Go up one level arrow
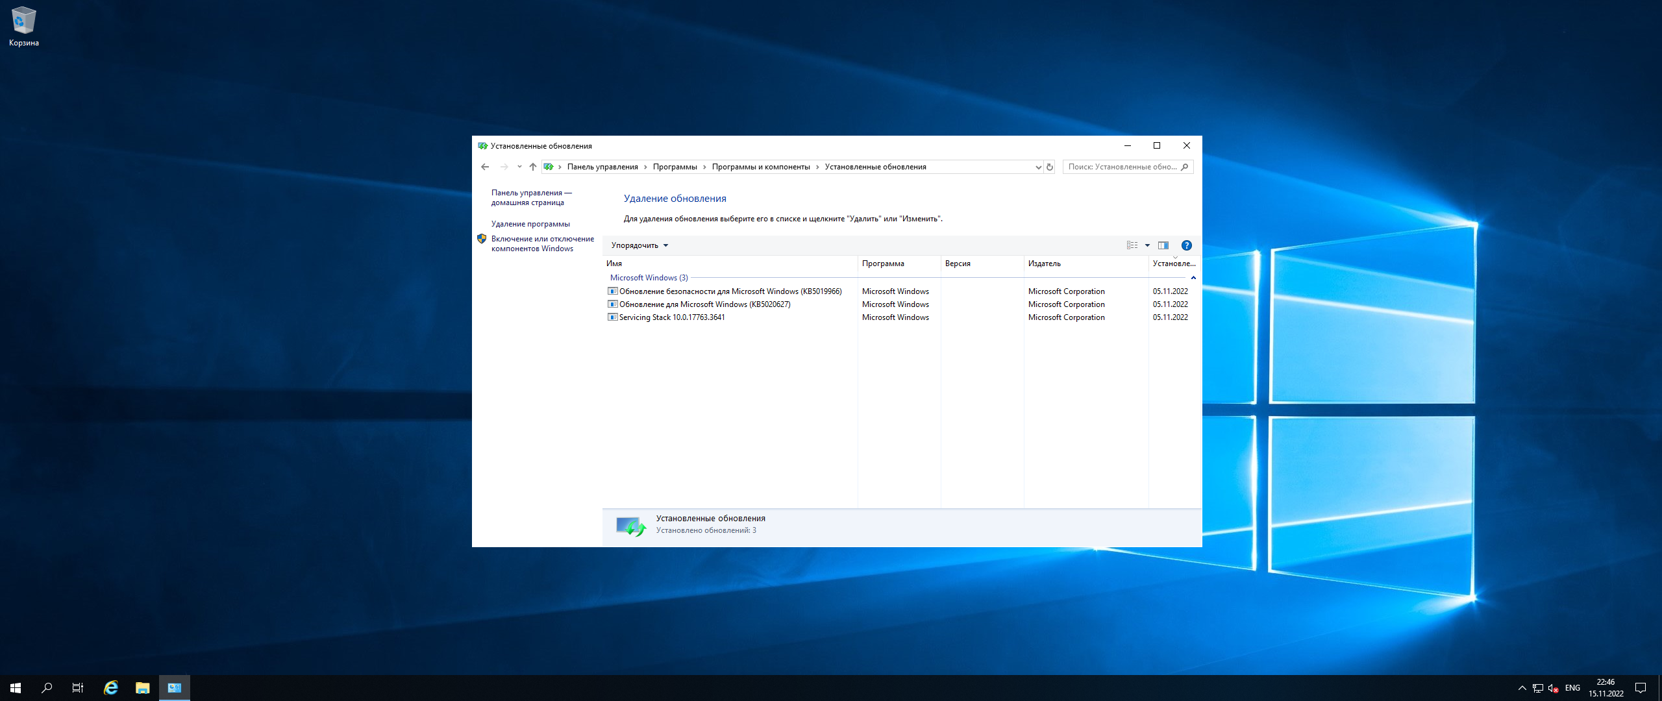 click(x=533, y=167)
